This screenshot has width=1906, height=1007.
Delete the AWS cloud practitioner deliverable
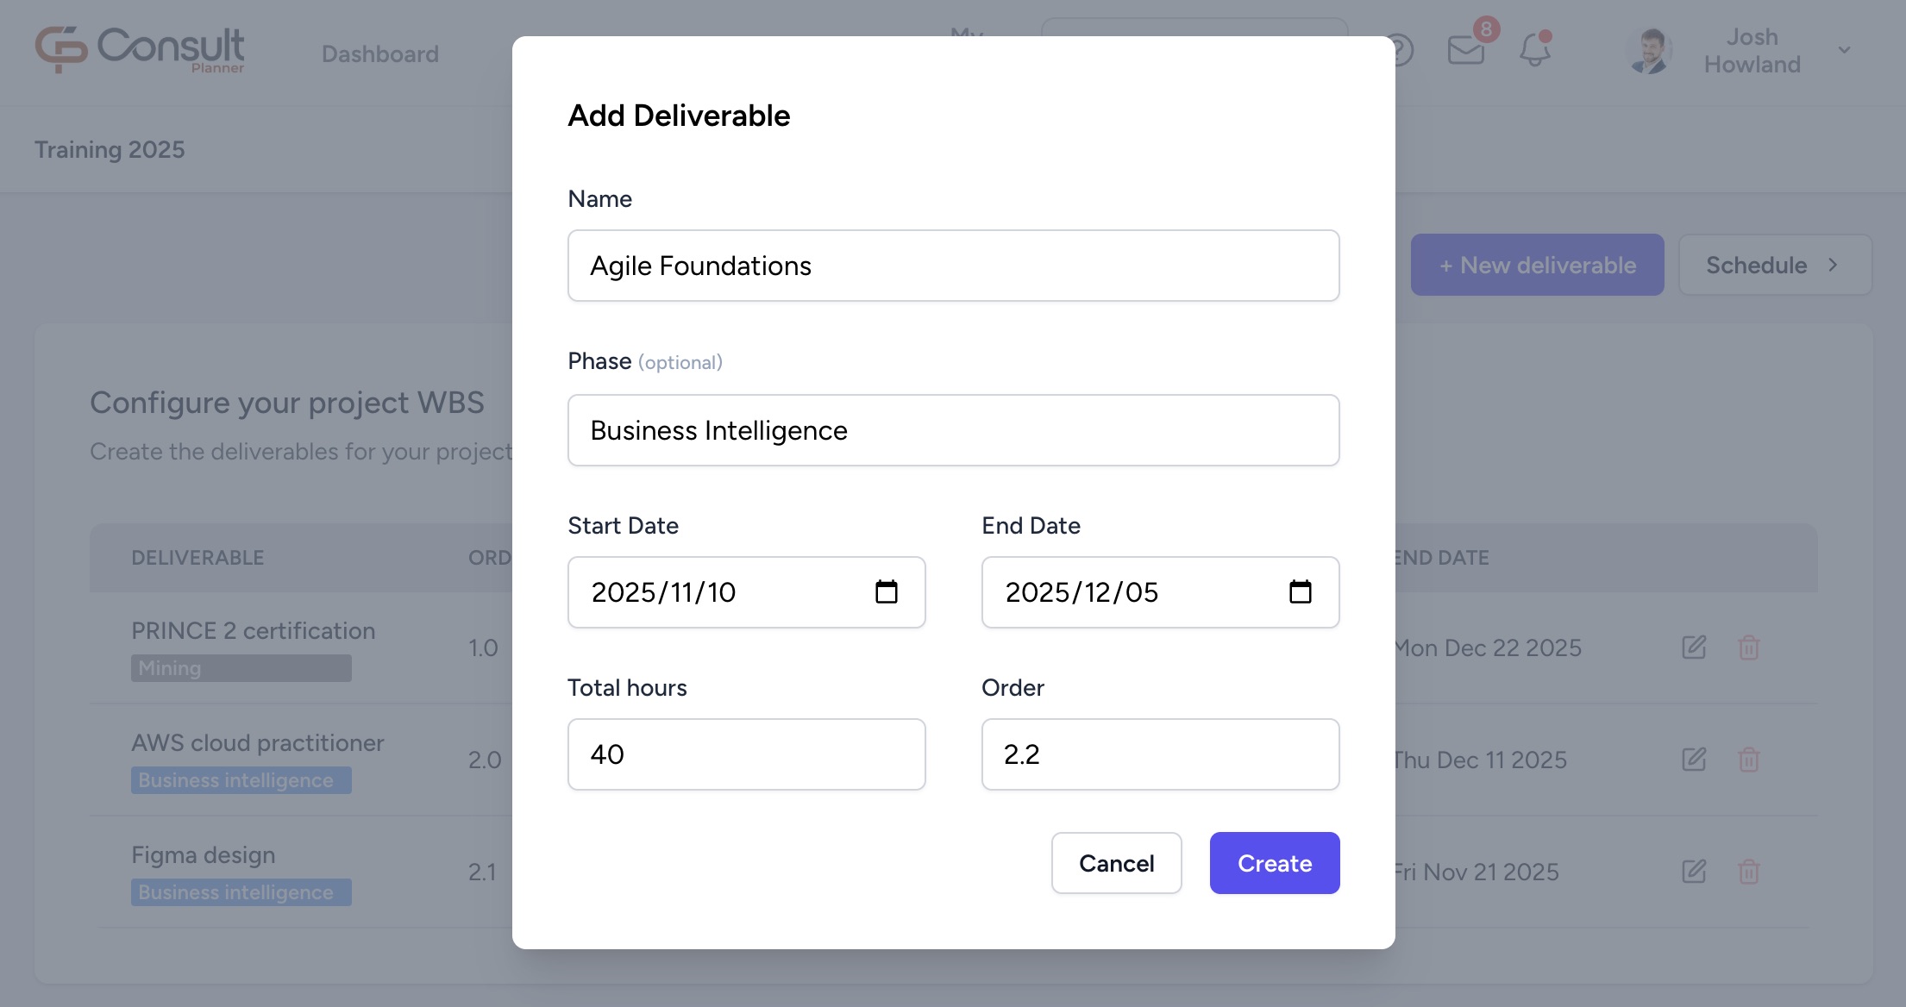[1749, 760]
